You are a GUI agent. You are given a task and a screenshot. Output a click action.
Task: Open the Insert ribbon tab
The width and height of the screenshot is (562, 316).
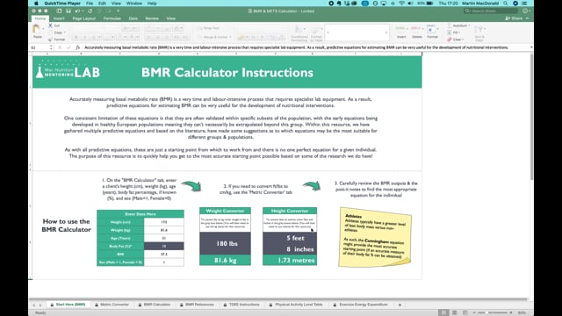(59, 18)
